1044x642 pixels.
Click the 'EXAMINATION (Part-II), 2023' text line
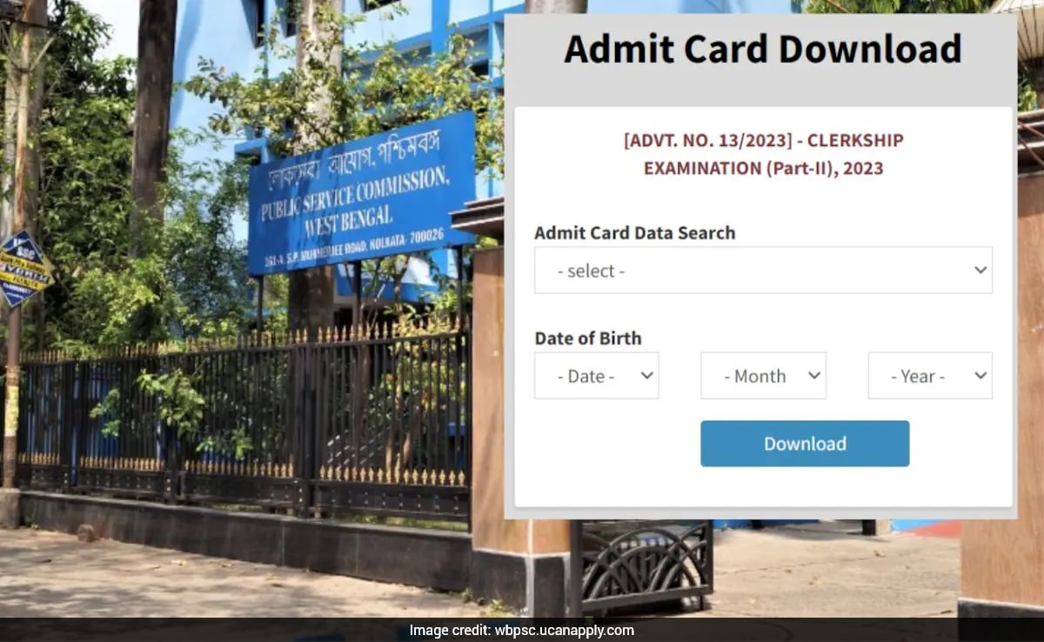point(763,168)
